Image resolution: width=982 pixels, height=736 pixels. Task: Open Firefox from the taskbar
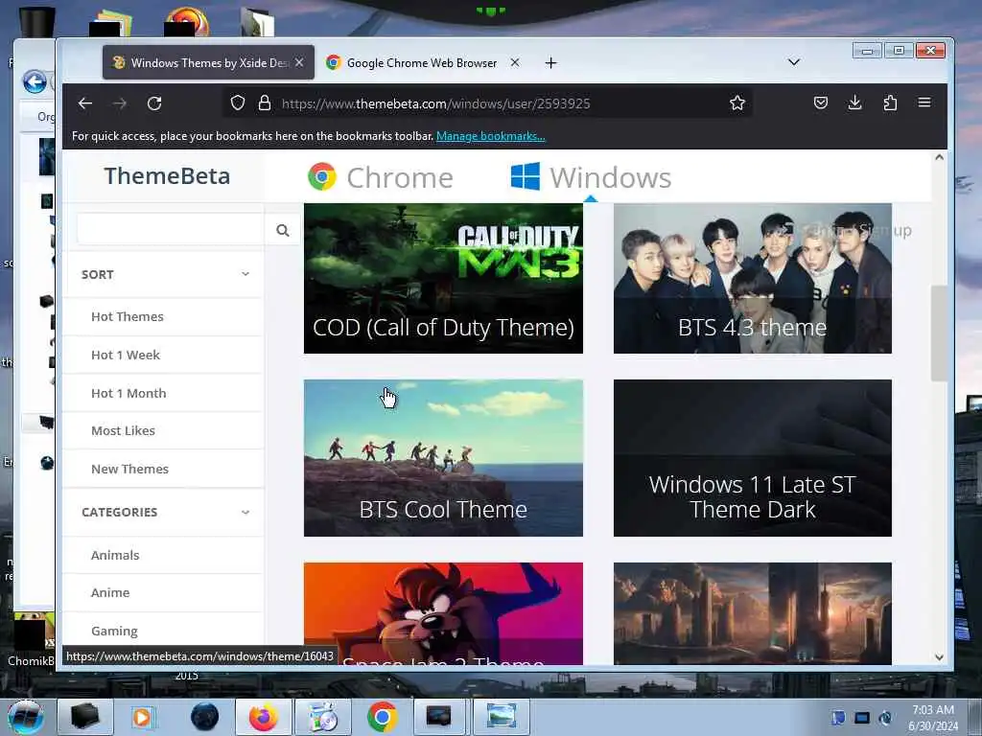[264, 717]
